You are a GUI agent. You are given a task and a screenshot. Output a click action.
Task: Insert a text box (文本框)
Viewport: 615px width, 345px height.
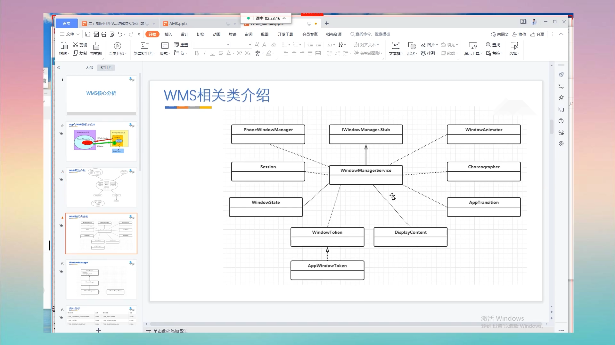pos(396,46)
